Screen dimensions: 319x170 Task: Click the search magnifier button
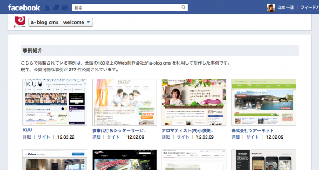point(184,8)
